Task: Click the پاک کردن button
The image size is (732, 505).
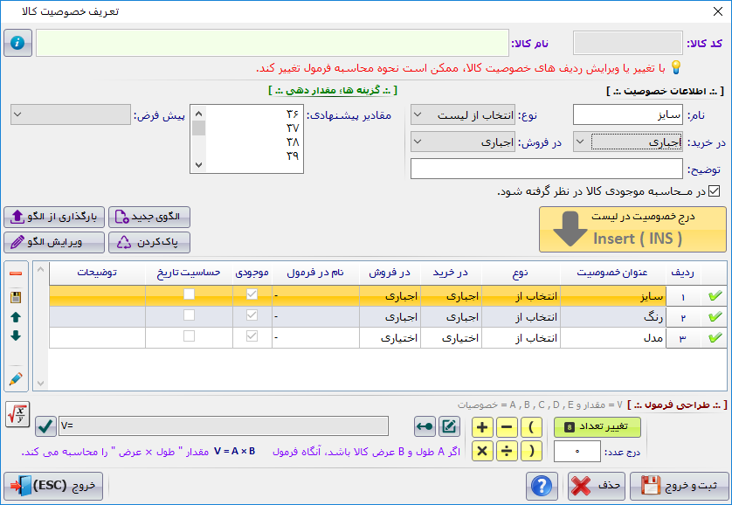Action: point(149,242)
